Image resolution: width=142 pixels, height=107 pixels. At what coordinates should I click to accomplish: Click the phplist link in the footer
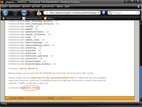click(51, 98)
